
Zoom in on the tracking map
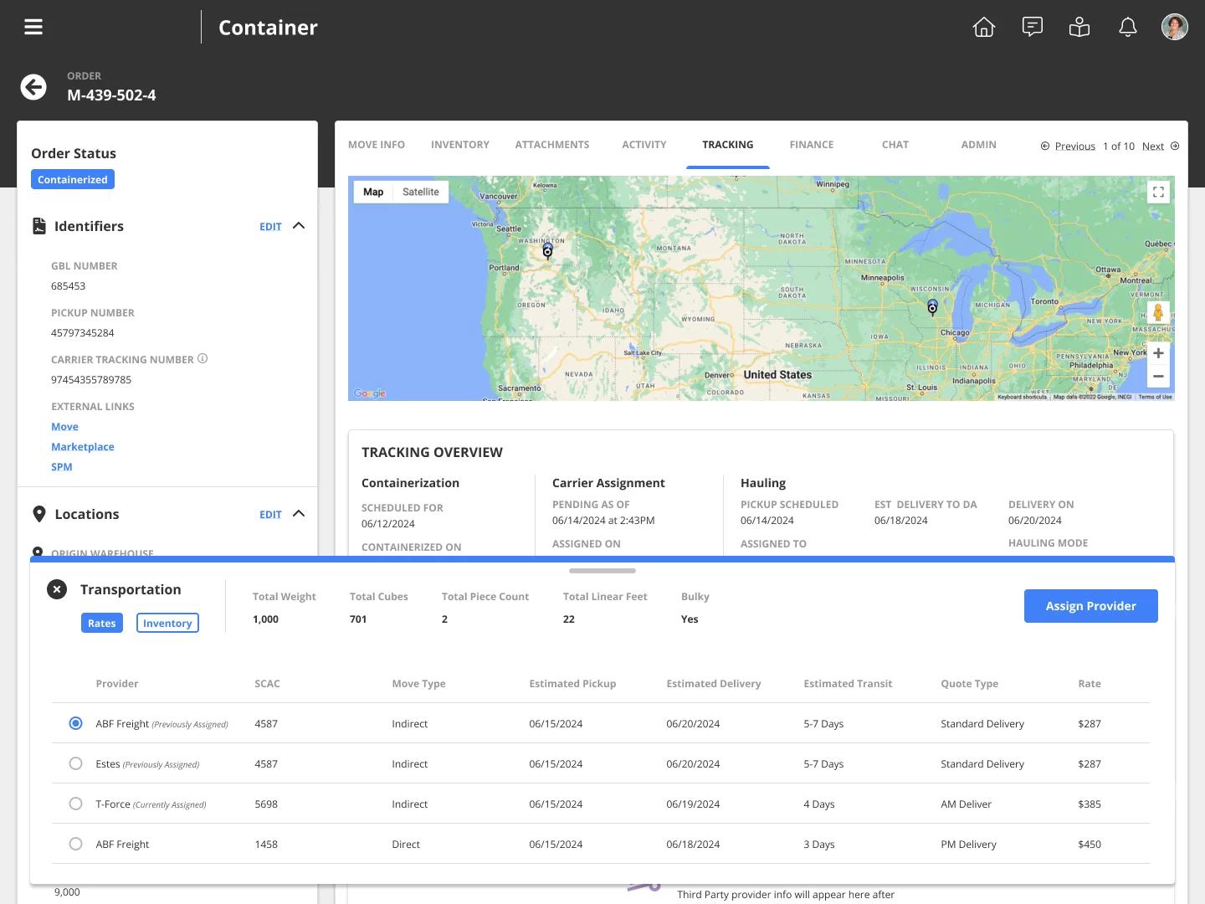(1158, 353)
